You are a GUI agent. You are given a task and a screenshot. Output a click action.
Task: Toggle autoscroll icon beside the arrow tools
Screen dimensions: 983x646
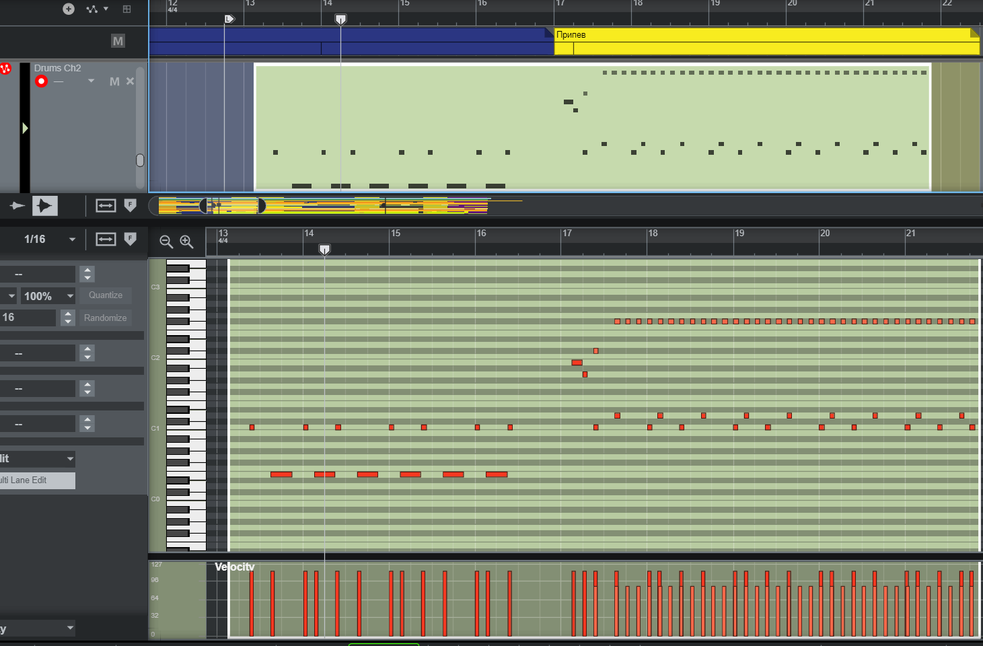(x=106, y=205)
